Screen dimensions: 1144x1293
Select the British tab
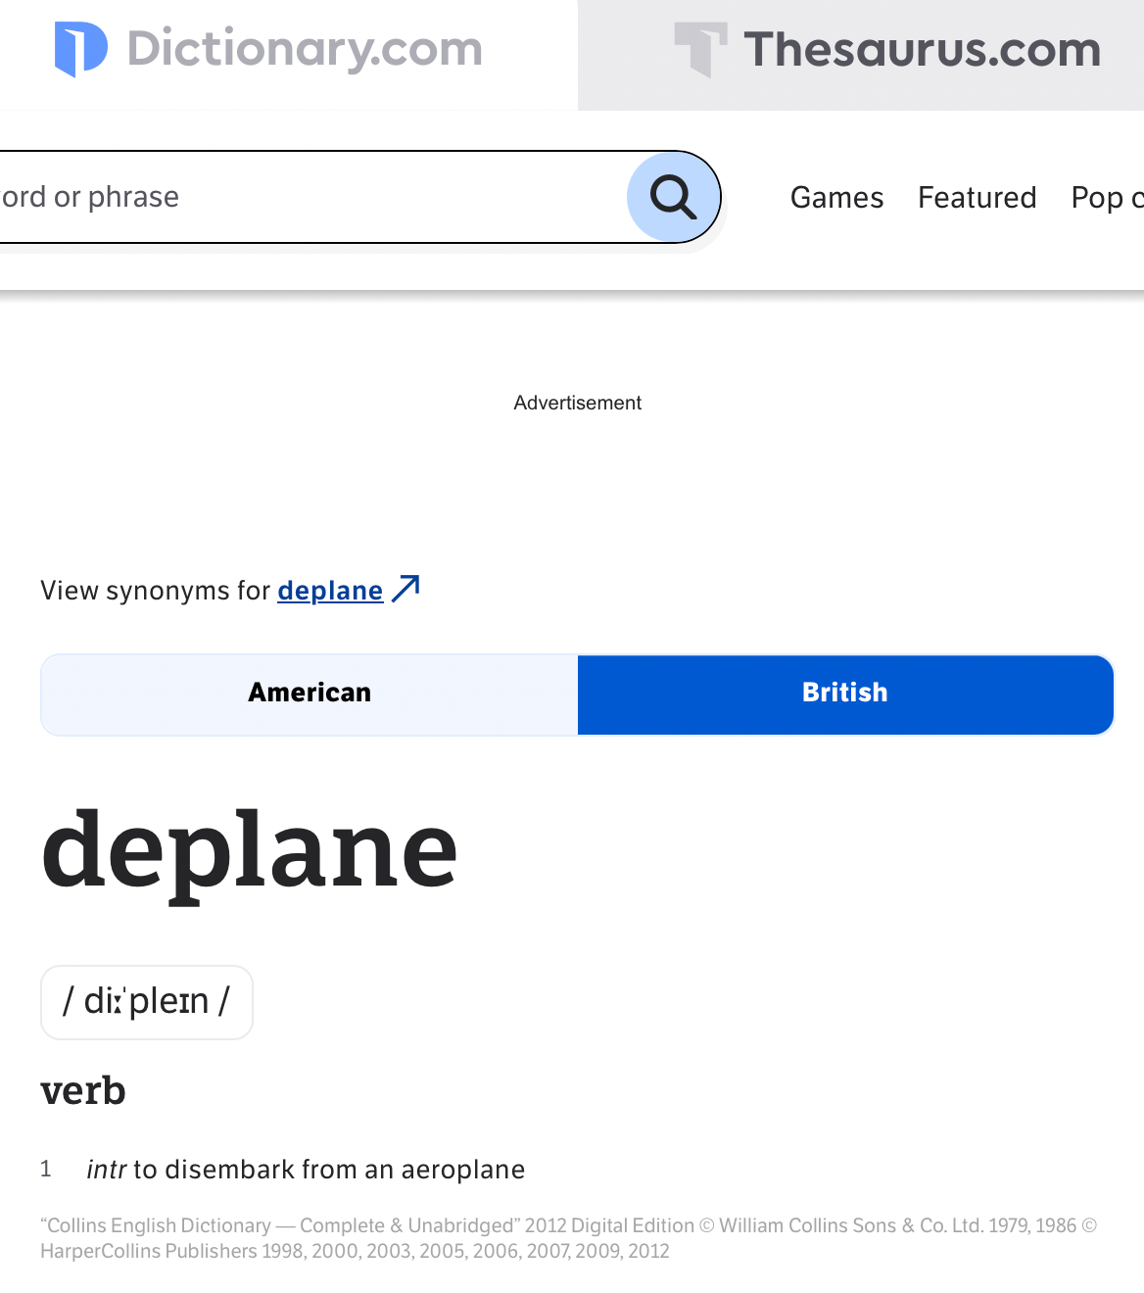(x=845, y=694)
